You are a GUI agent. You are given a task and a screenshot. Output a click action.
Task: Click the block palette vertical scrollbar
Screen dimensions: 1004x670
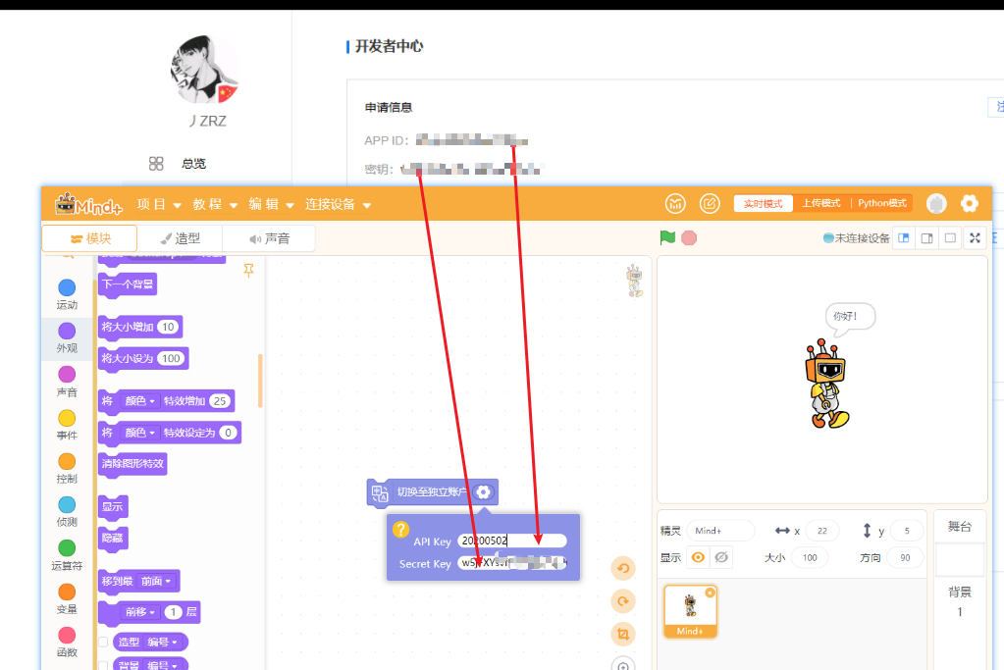click(x=260, y=381)
